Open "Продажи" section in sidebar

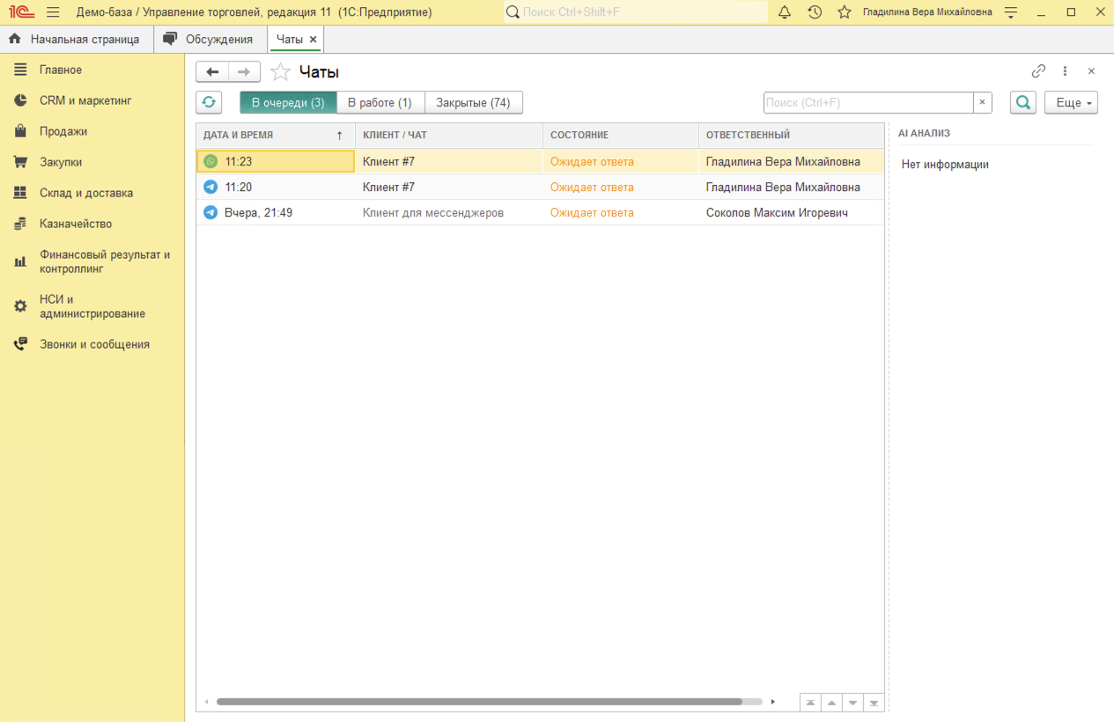(63, 131)
